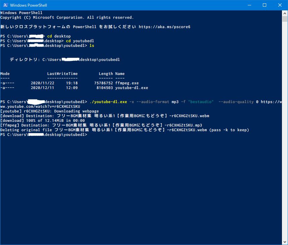
Task: Click the LastWriteTime column header
Action: coord(62,74)
